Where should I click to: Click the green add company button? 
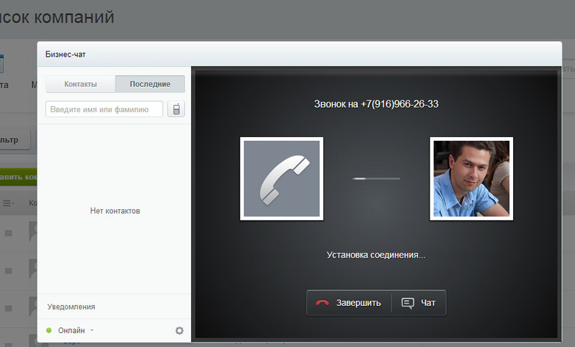(18, 177)
